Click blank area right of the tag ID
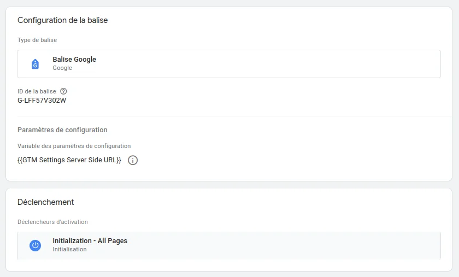The image size is (459, 277). 246,101
